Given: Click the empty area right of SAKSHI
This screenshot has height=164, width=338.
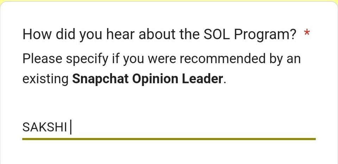Looking at the screenshot, I should point(194,127).
